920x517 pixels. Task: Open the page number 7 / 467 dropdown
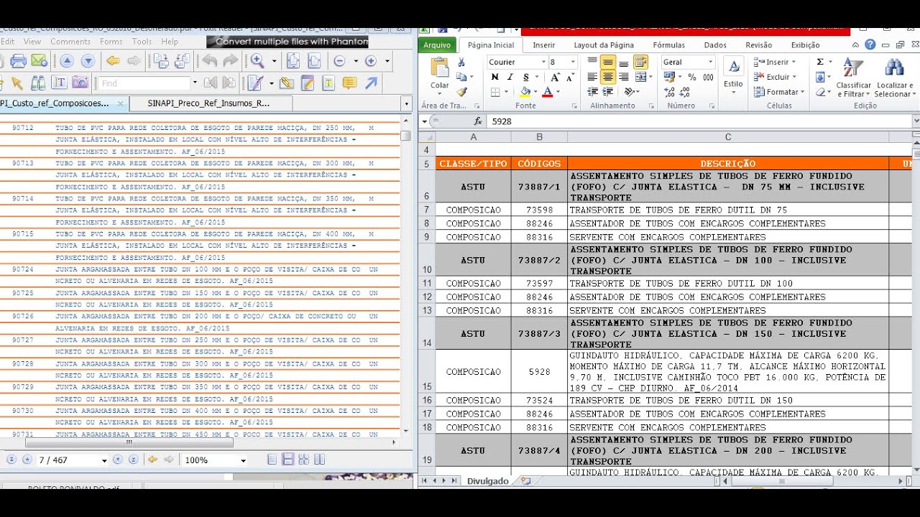(x=104, y=460)
